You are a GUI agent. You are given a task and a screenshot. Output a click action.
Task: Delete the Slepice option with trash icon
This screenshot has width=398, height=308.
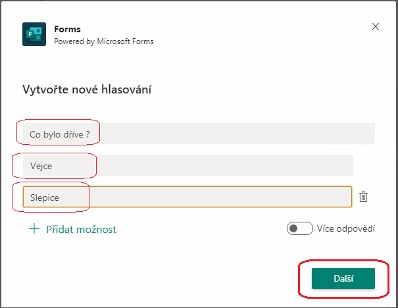(363, 197)
